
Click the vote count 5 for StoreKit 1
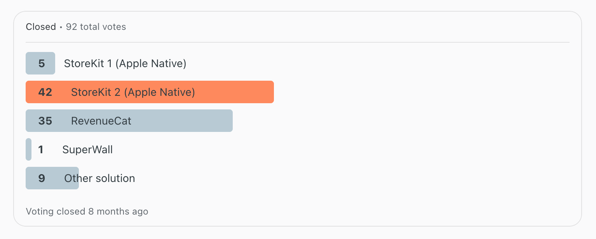tap(42, 63)
